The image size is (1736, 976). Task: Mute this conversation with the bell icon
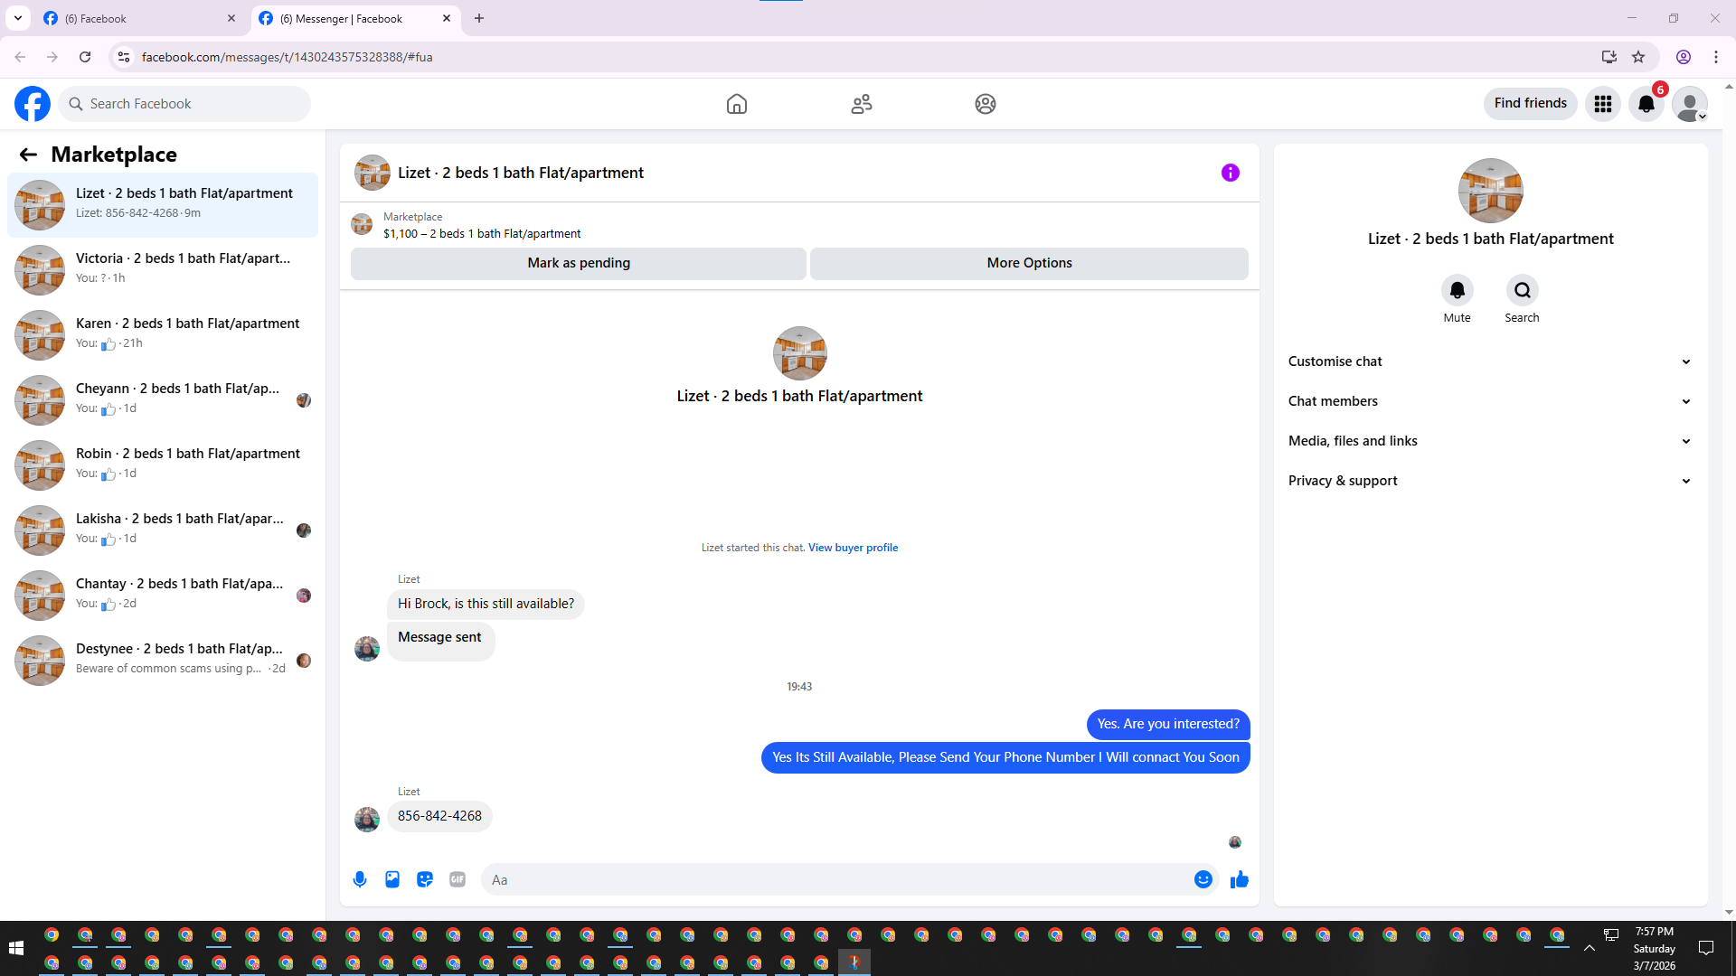coord(1458,290)
